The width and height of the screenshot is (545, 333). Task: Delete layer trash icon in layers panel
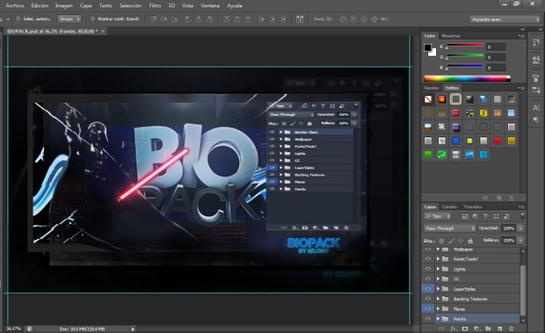click(x=511, y=329)
